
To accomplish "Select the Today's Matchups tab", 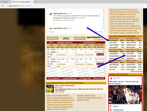I will [x=66, y=38].
